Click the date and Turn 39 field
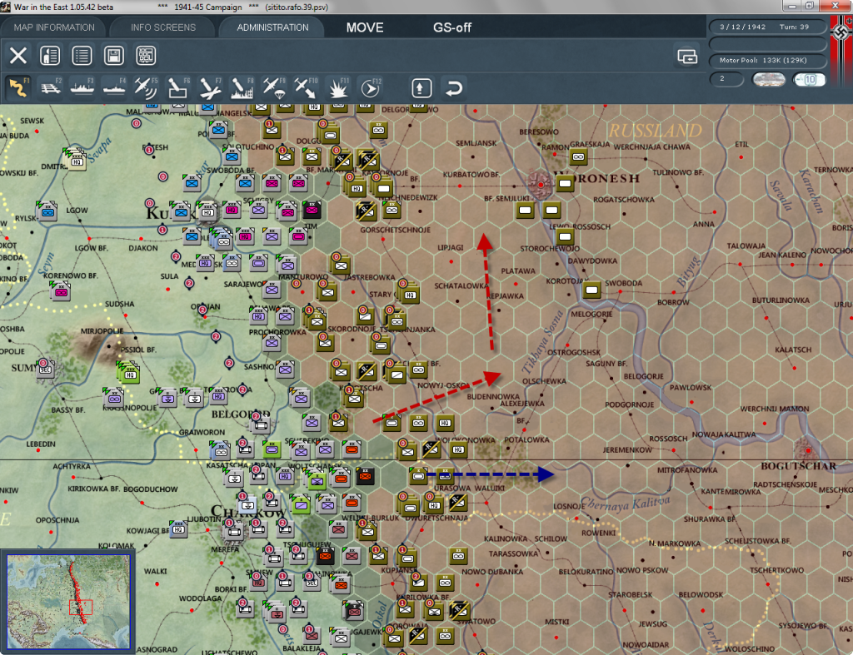This screenshot has width=853, height=655. [x=767, y=27]
